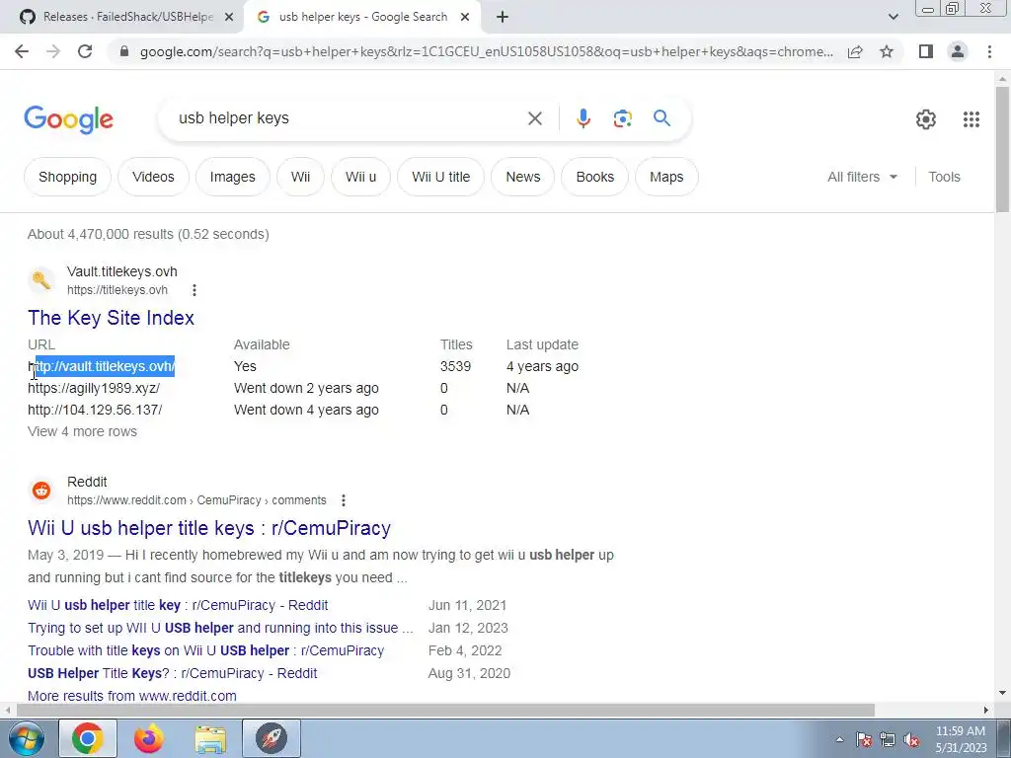Reload the Google search page

pyautogui.click(x=85, y=51)
